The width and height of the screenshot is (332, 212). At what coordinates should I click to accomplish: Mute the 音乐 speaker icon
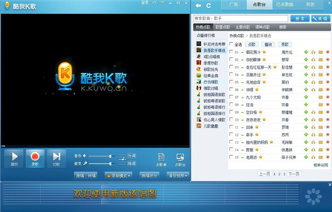pos(85,156)
